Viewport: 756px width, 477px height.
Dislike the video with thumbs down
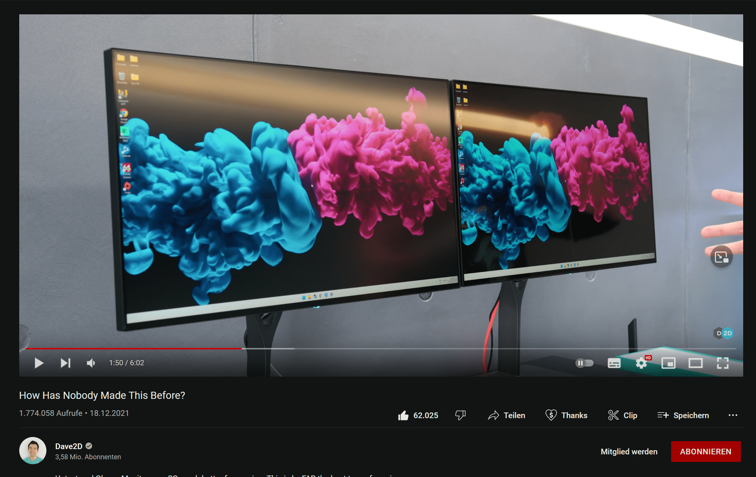tap(460, 415)
